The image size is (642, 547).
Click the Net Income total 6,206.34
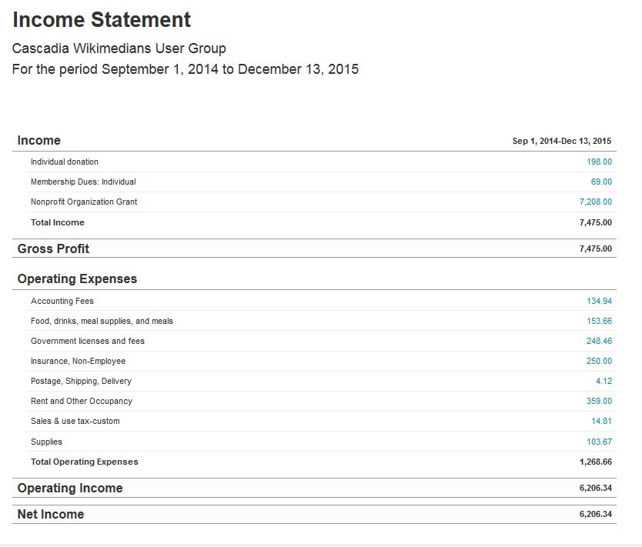(595, 514)
